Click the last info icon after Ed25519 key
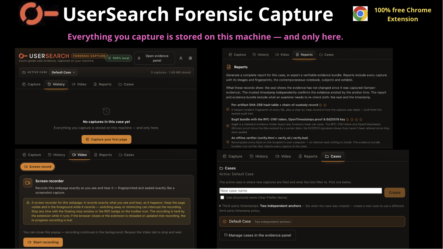The height and width of the screenshot is (249, 443). [361, 120]
